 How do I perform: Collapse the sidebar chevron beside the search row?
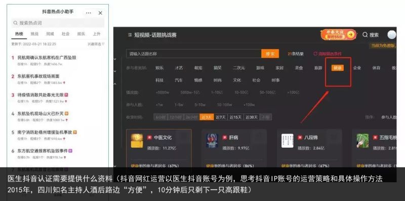115,59
